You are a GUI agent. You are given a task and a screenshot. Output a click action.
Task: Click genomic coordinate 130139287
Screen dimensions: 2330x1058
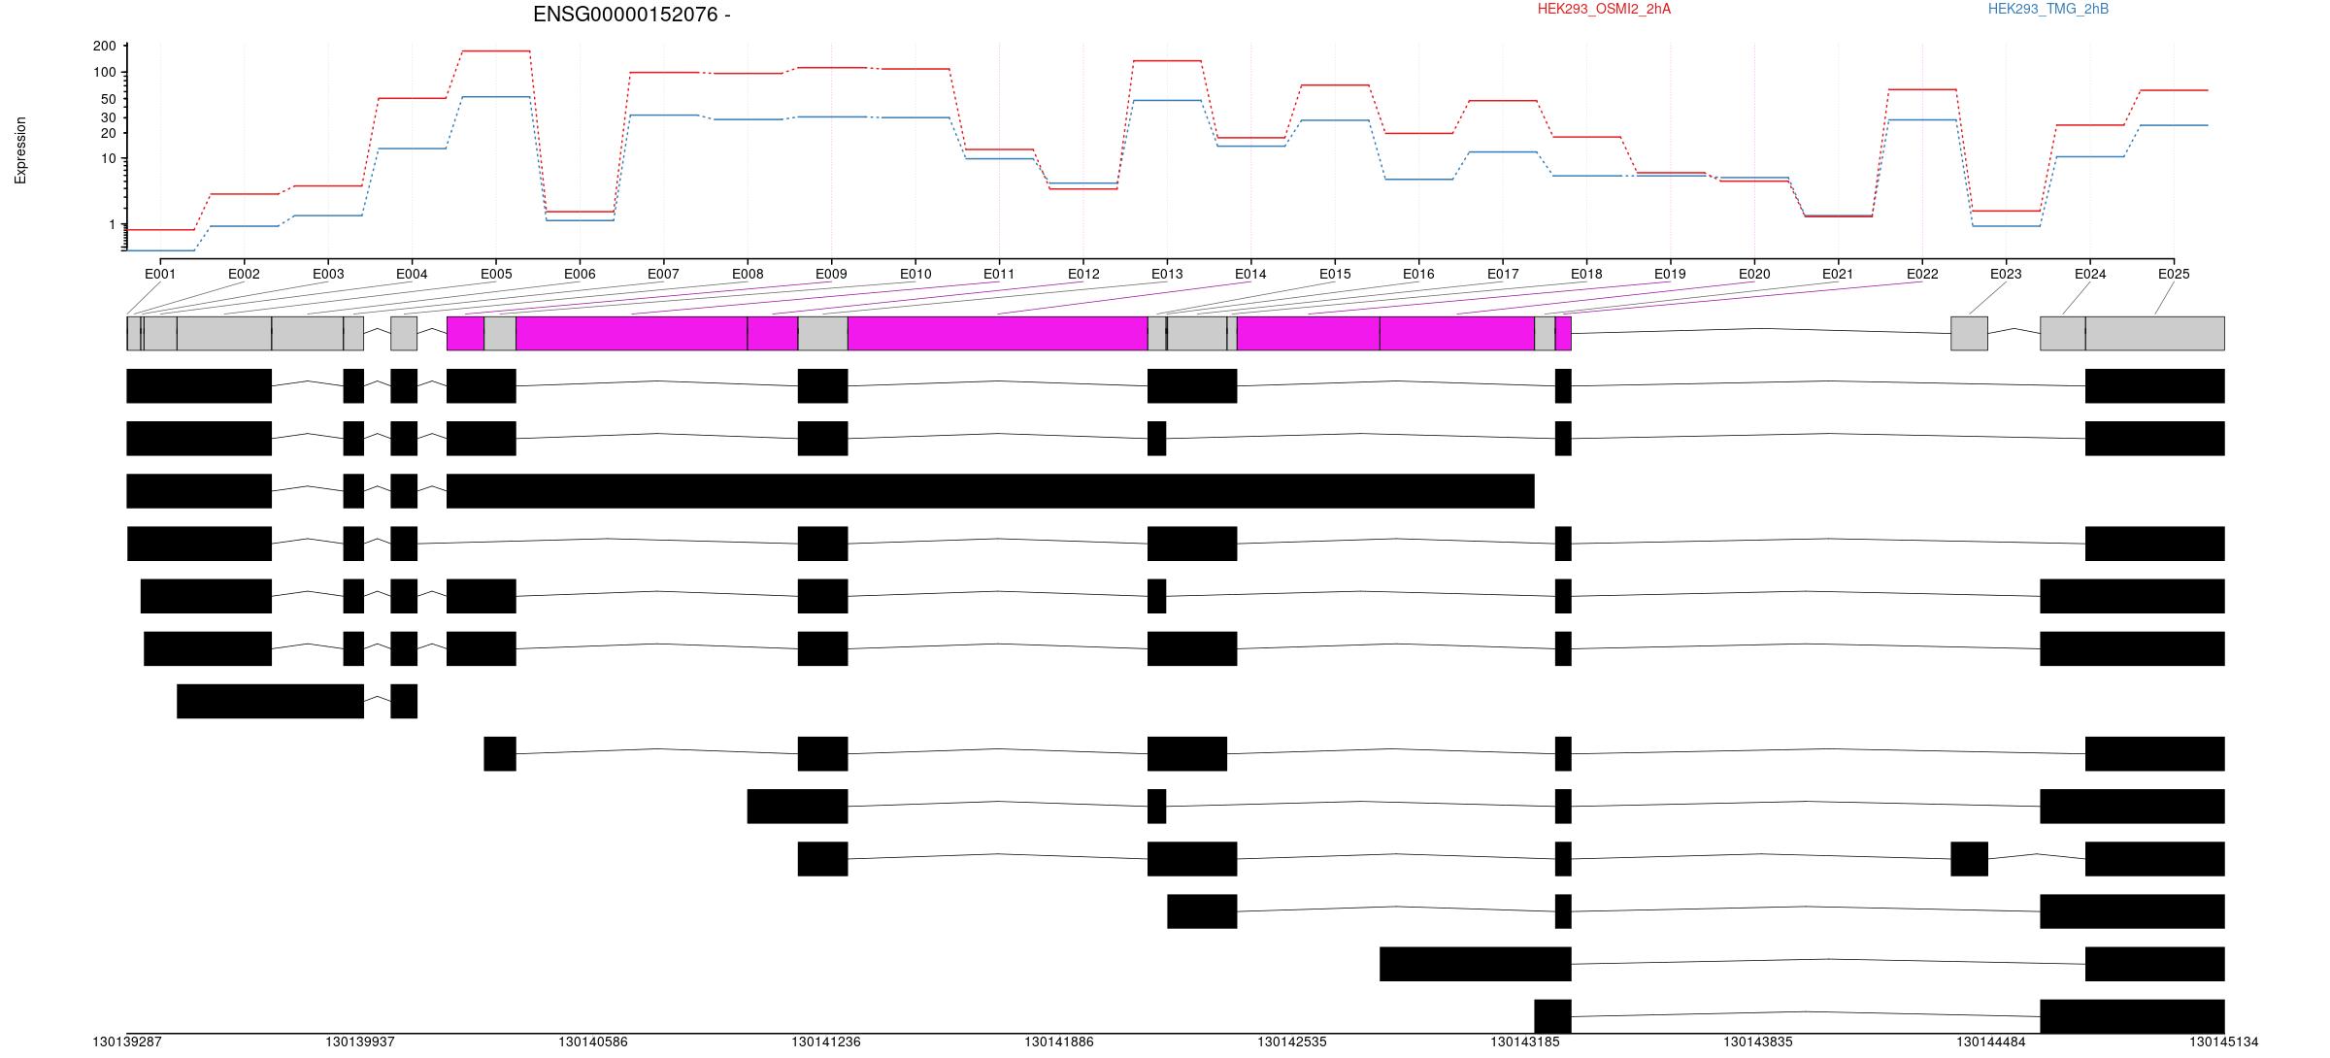click(127, 1041)
